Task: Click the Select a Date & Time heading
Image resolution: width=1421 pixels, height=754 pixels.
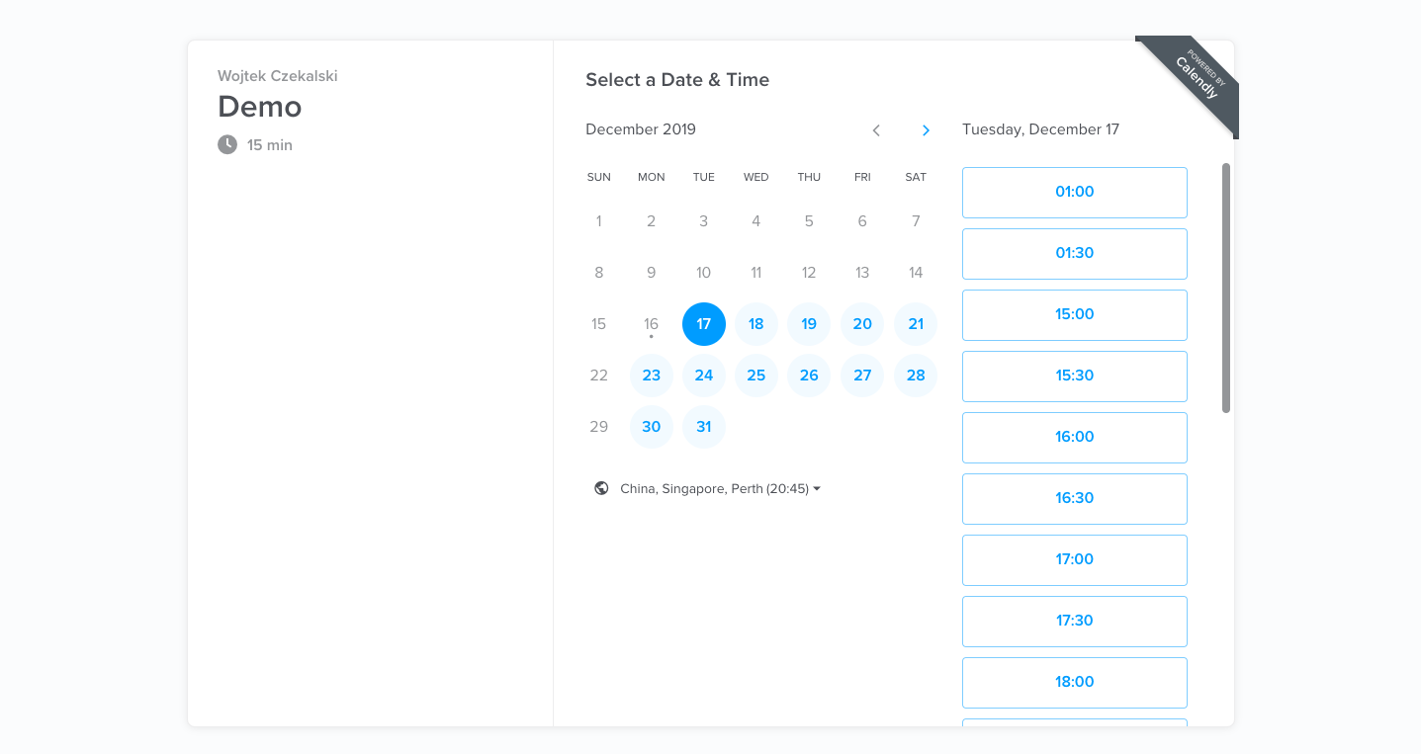Action: point(677,80)
